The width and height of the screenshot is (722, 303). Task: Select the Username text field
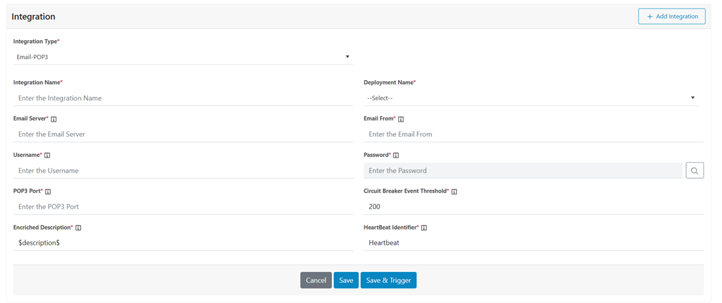coord(183,171)
